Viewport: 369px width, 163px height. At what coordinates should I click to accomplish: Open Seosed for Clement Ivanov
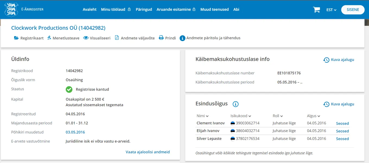[342, 124]
